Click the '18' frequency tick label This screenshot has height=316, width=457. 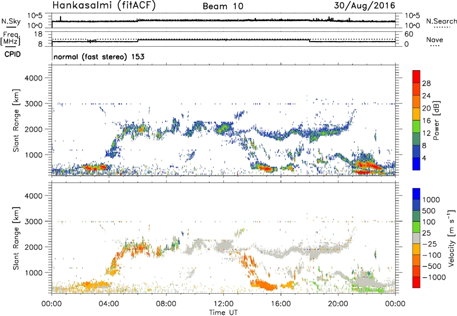(38, 34)
